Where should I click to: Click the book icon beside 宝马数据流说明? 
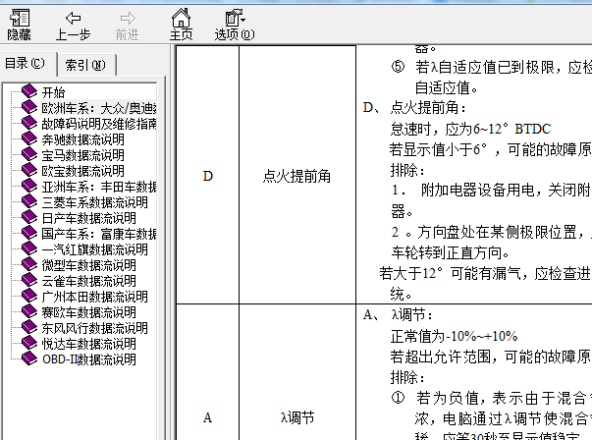(x=29, y=155)
